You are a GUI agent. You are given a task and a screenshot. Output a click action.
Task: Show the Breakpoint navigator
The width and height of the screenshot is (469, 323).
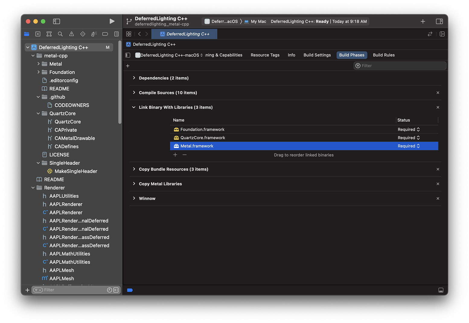(105, 34)
